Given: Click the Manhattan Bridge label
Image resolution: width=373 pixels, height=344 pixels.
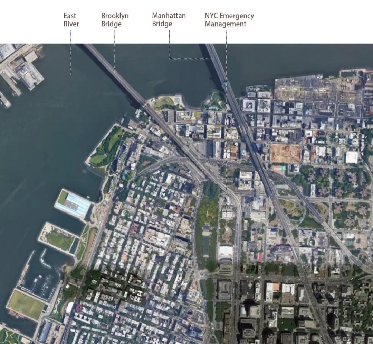Looking at the screenshot, I should point(169,19).
